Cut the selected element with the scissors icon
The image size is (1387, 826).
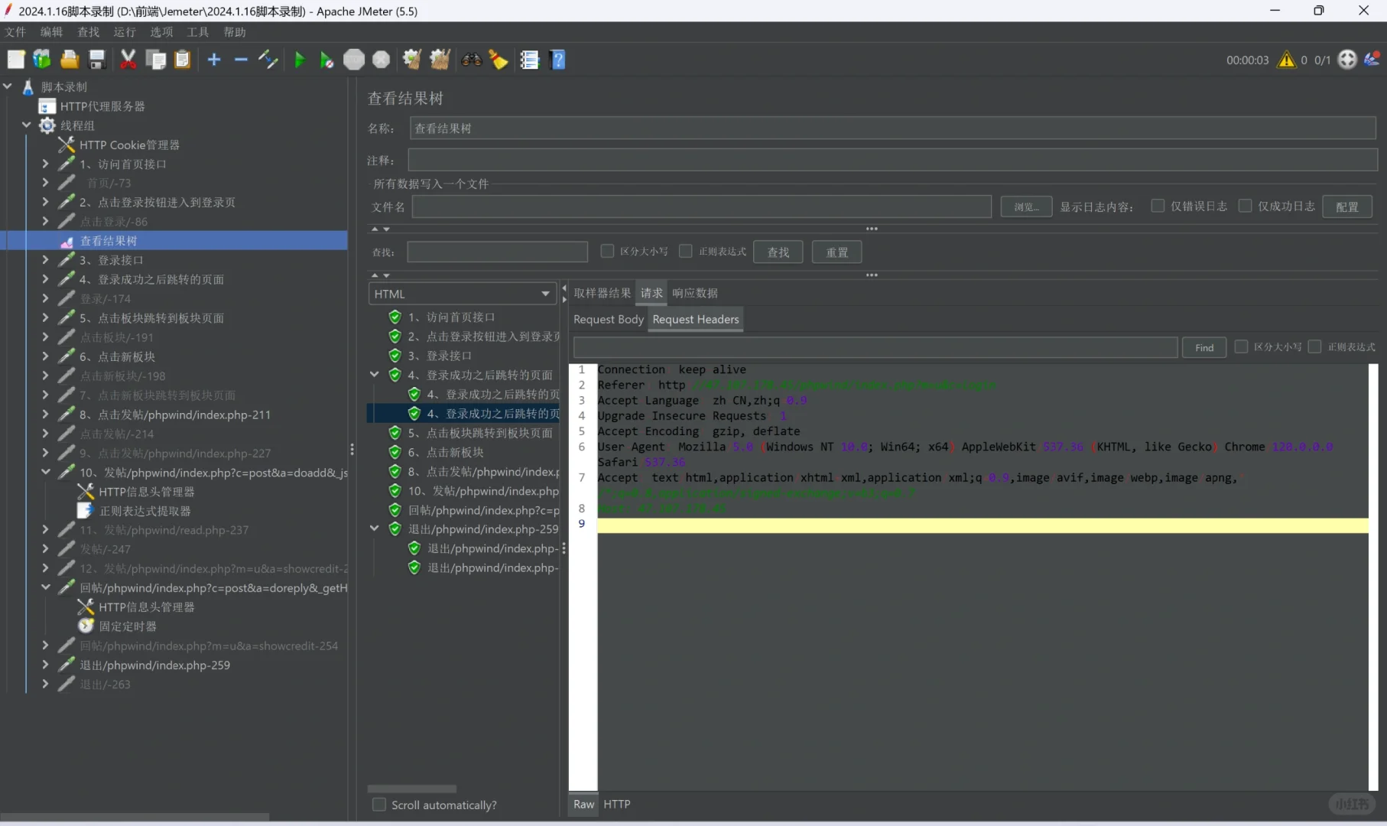click(128, 60)
